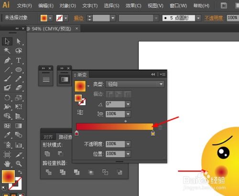This screenshot has width=239, height=196.
Task: Expand the aspect ratio dropdown
Action: click(x=128, y=114)
